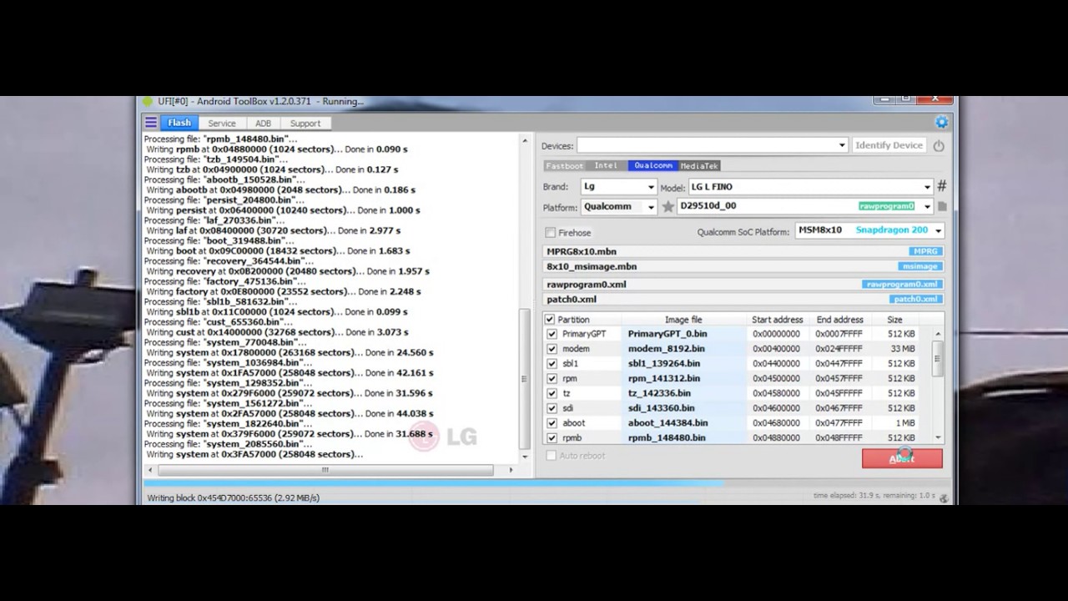Click the status bar icon beside remaining time
This screenshot has width=1068, height=601.
944,497
